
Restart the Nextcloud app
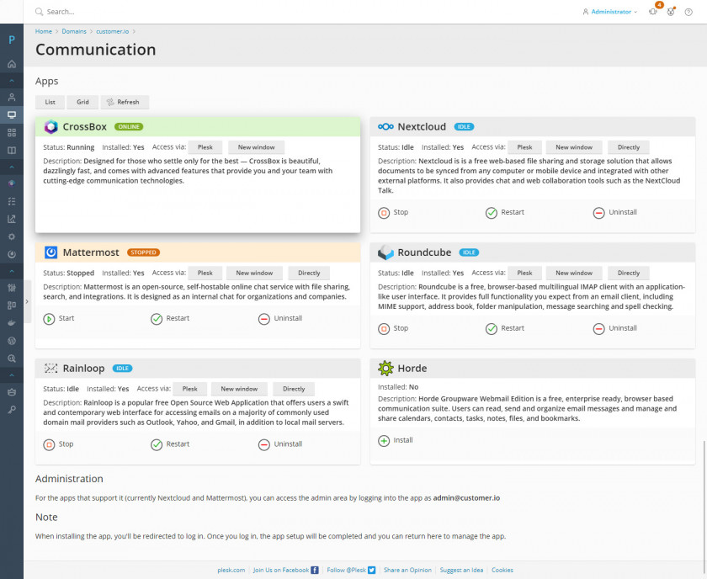click(x=505, y=212)
